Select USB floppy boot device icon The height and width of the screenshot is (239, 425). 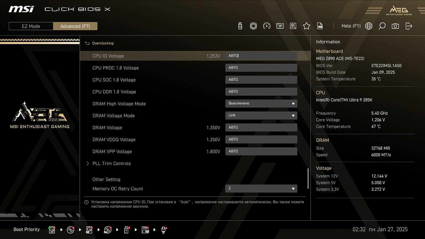[145, 230]
